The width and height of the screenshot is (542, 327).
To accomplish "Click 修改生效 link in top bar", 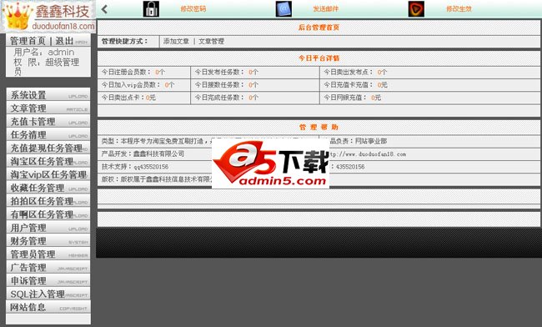I will click(459, 9).
